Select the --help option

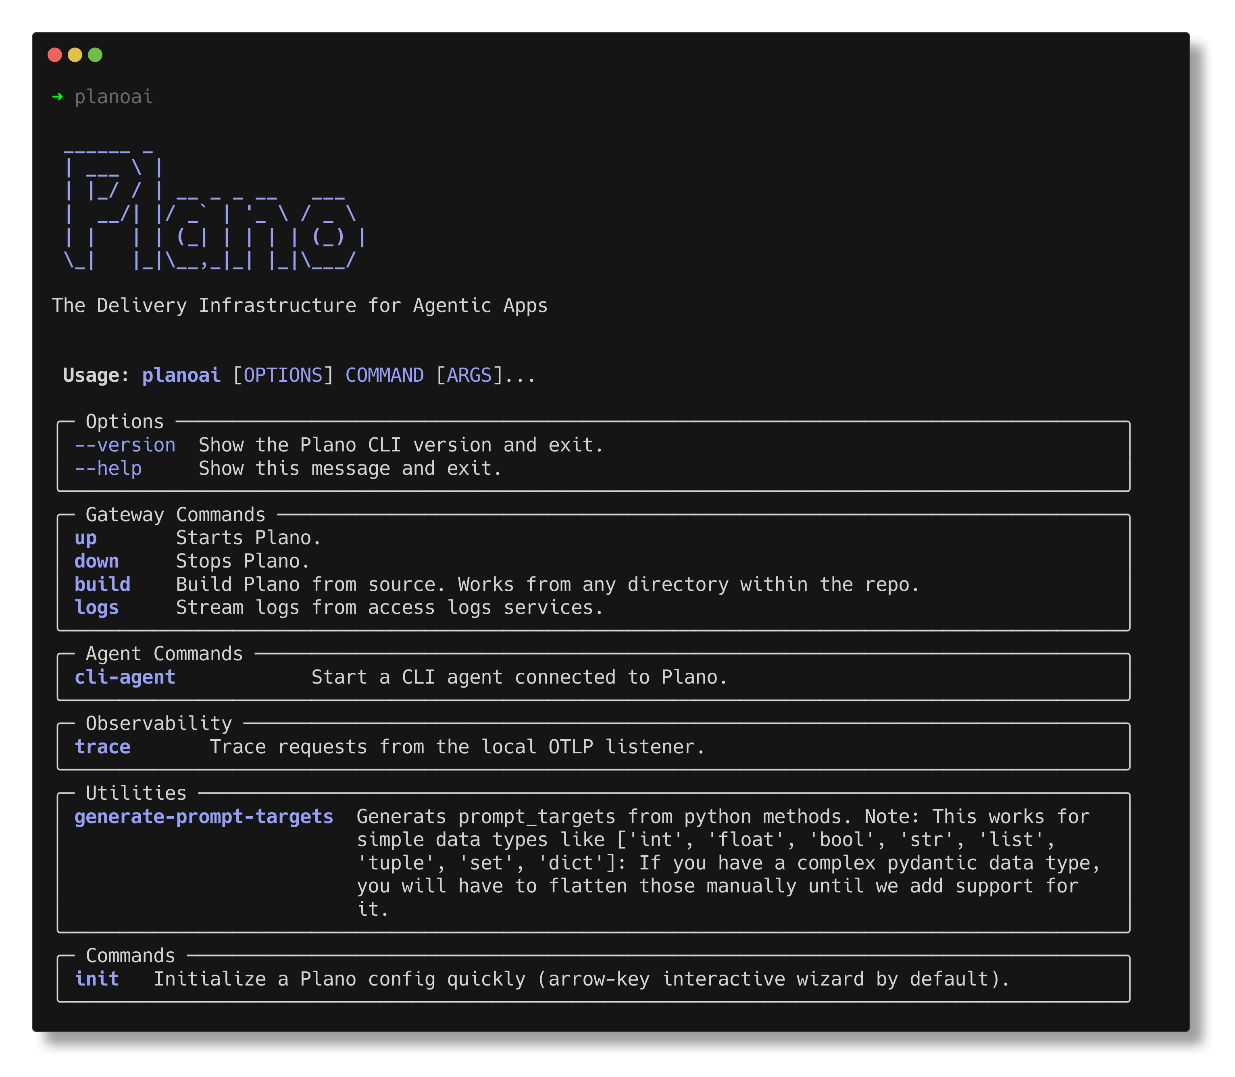point(108,469)
